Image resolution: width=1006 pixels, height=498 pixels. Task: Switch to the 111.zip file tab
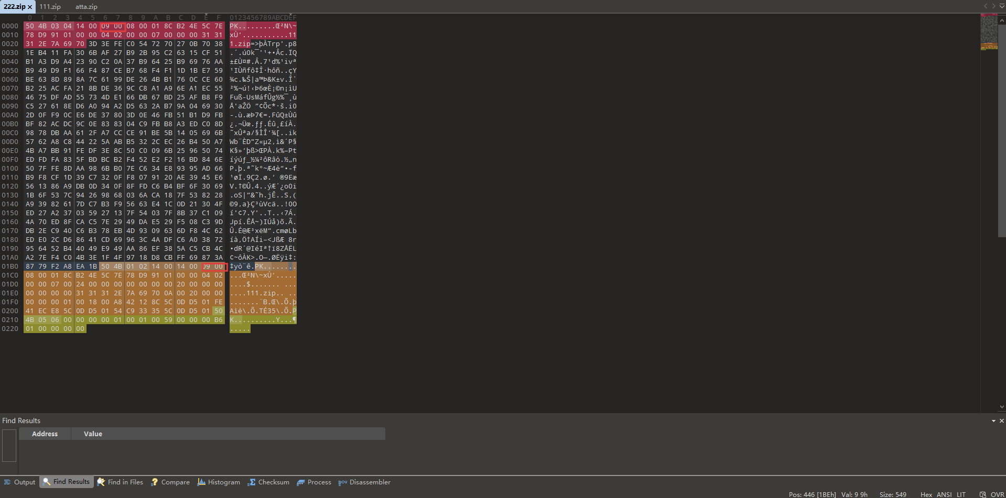50,7
